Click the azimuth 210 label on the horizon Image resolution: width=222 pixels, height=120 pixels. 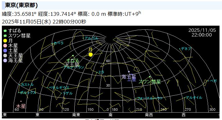139,109
